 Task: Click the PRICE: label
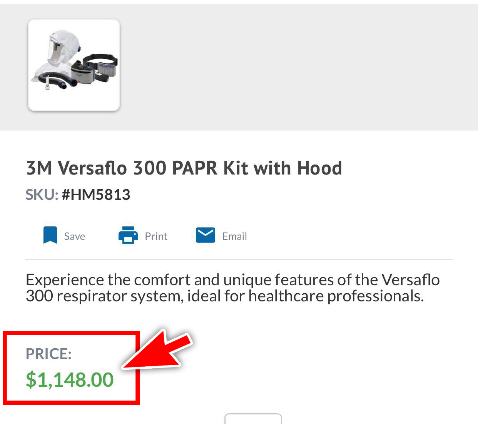coord(49,354)
